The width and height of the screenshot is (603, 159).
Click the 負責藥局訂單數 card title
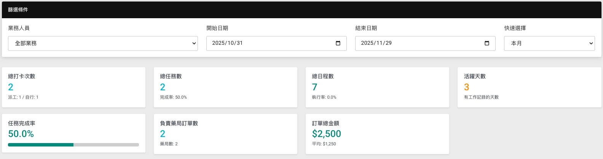pos(179,123)
